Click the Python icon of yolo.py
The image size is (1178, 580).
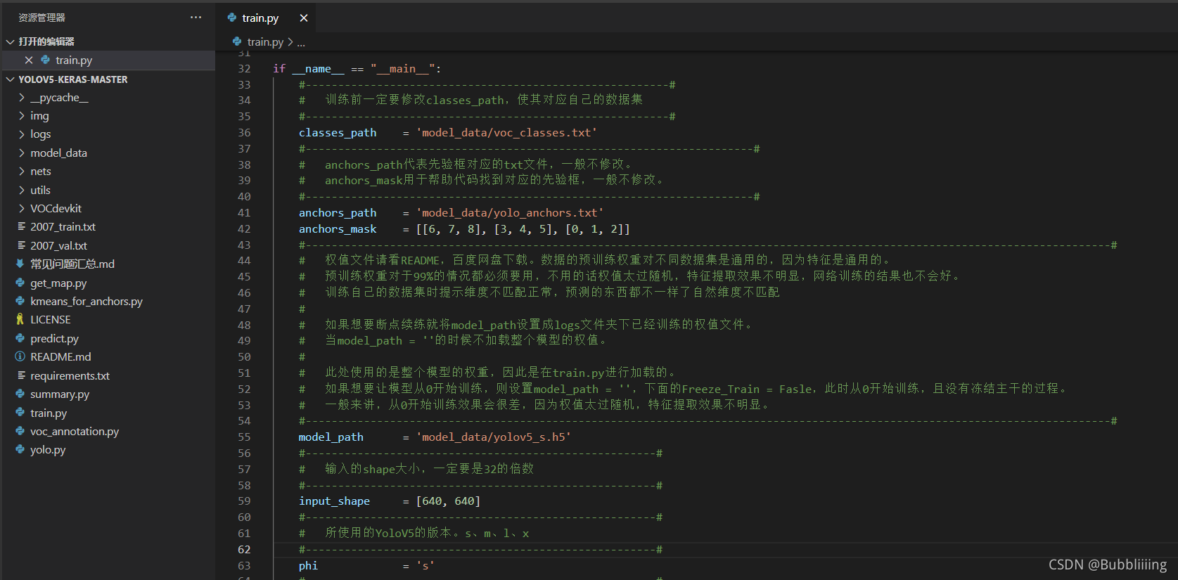[x=20, y=449]
